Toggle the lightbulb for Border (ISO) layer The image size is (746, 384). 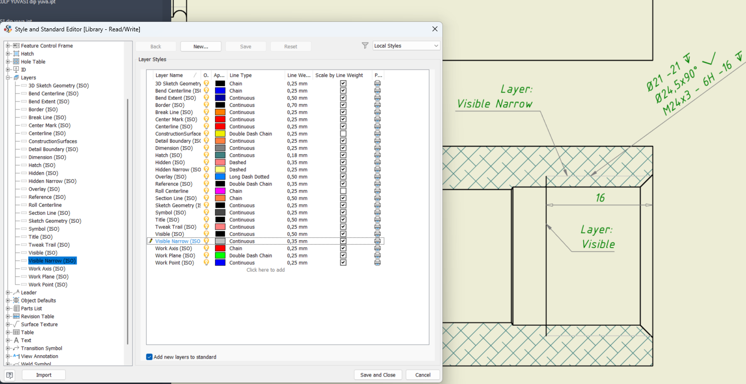coord(206,105)
